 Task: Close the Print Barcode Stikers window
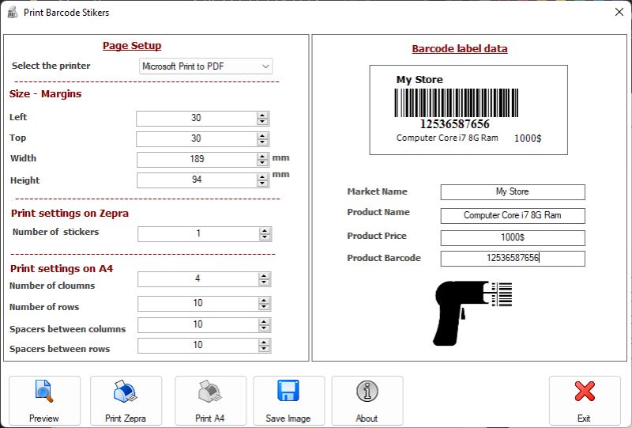pos(619,12)
